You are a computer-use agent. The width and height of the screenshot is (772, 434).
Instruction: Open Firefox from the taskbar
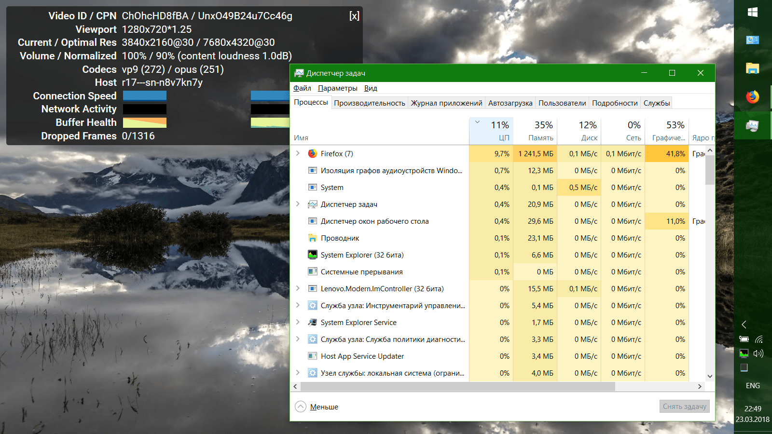pyautogui.click(x=752, y=97)
